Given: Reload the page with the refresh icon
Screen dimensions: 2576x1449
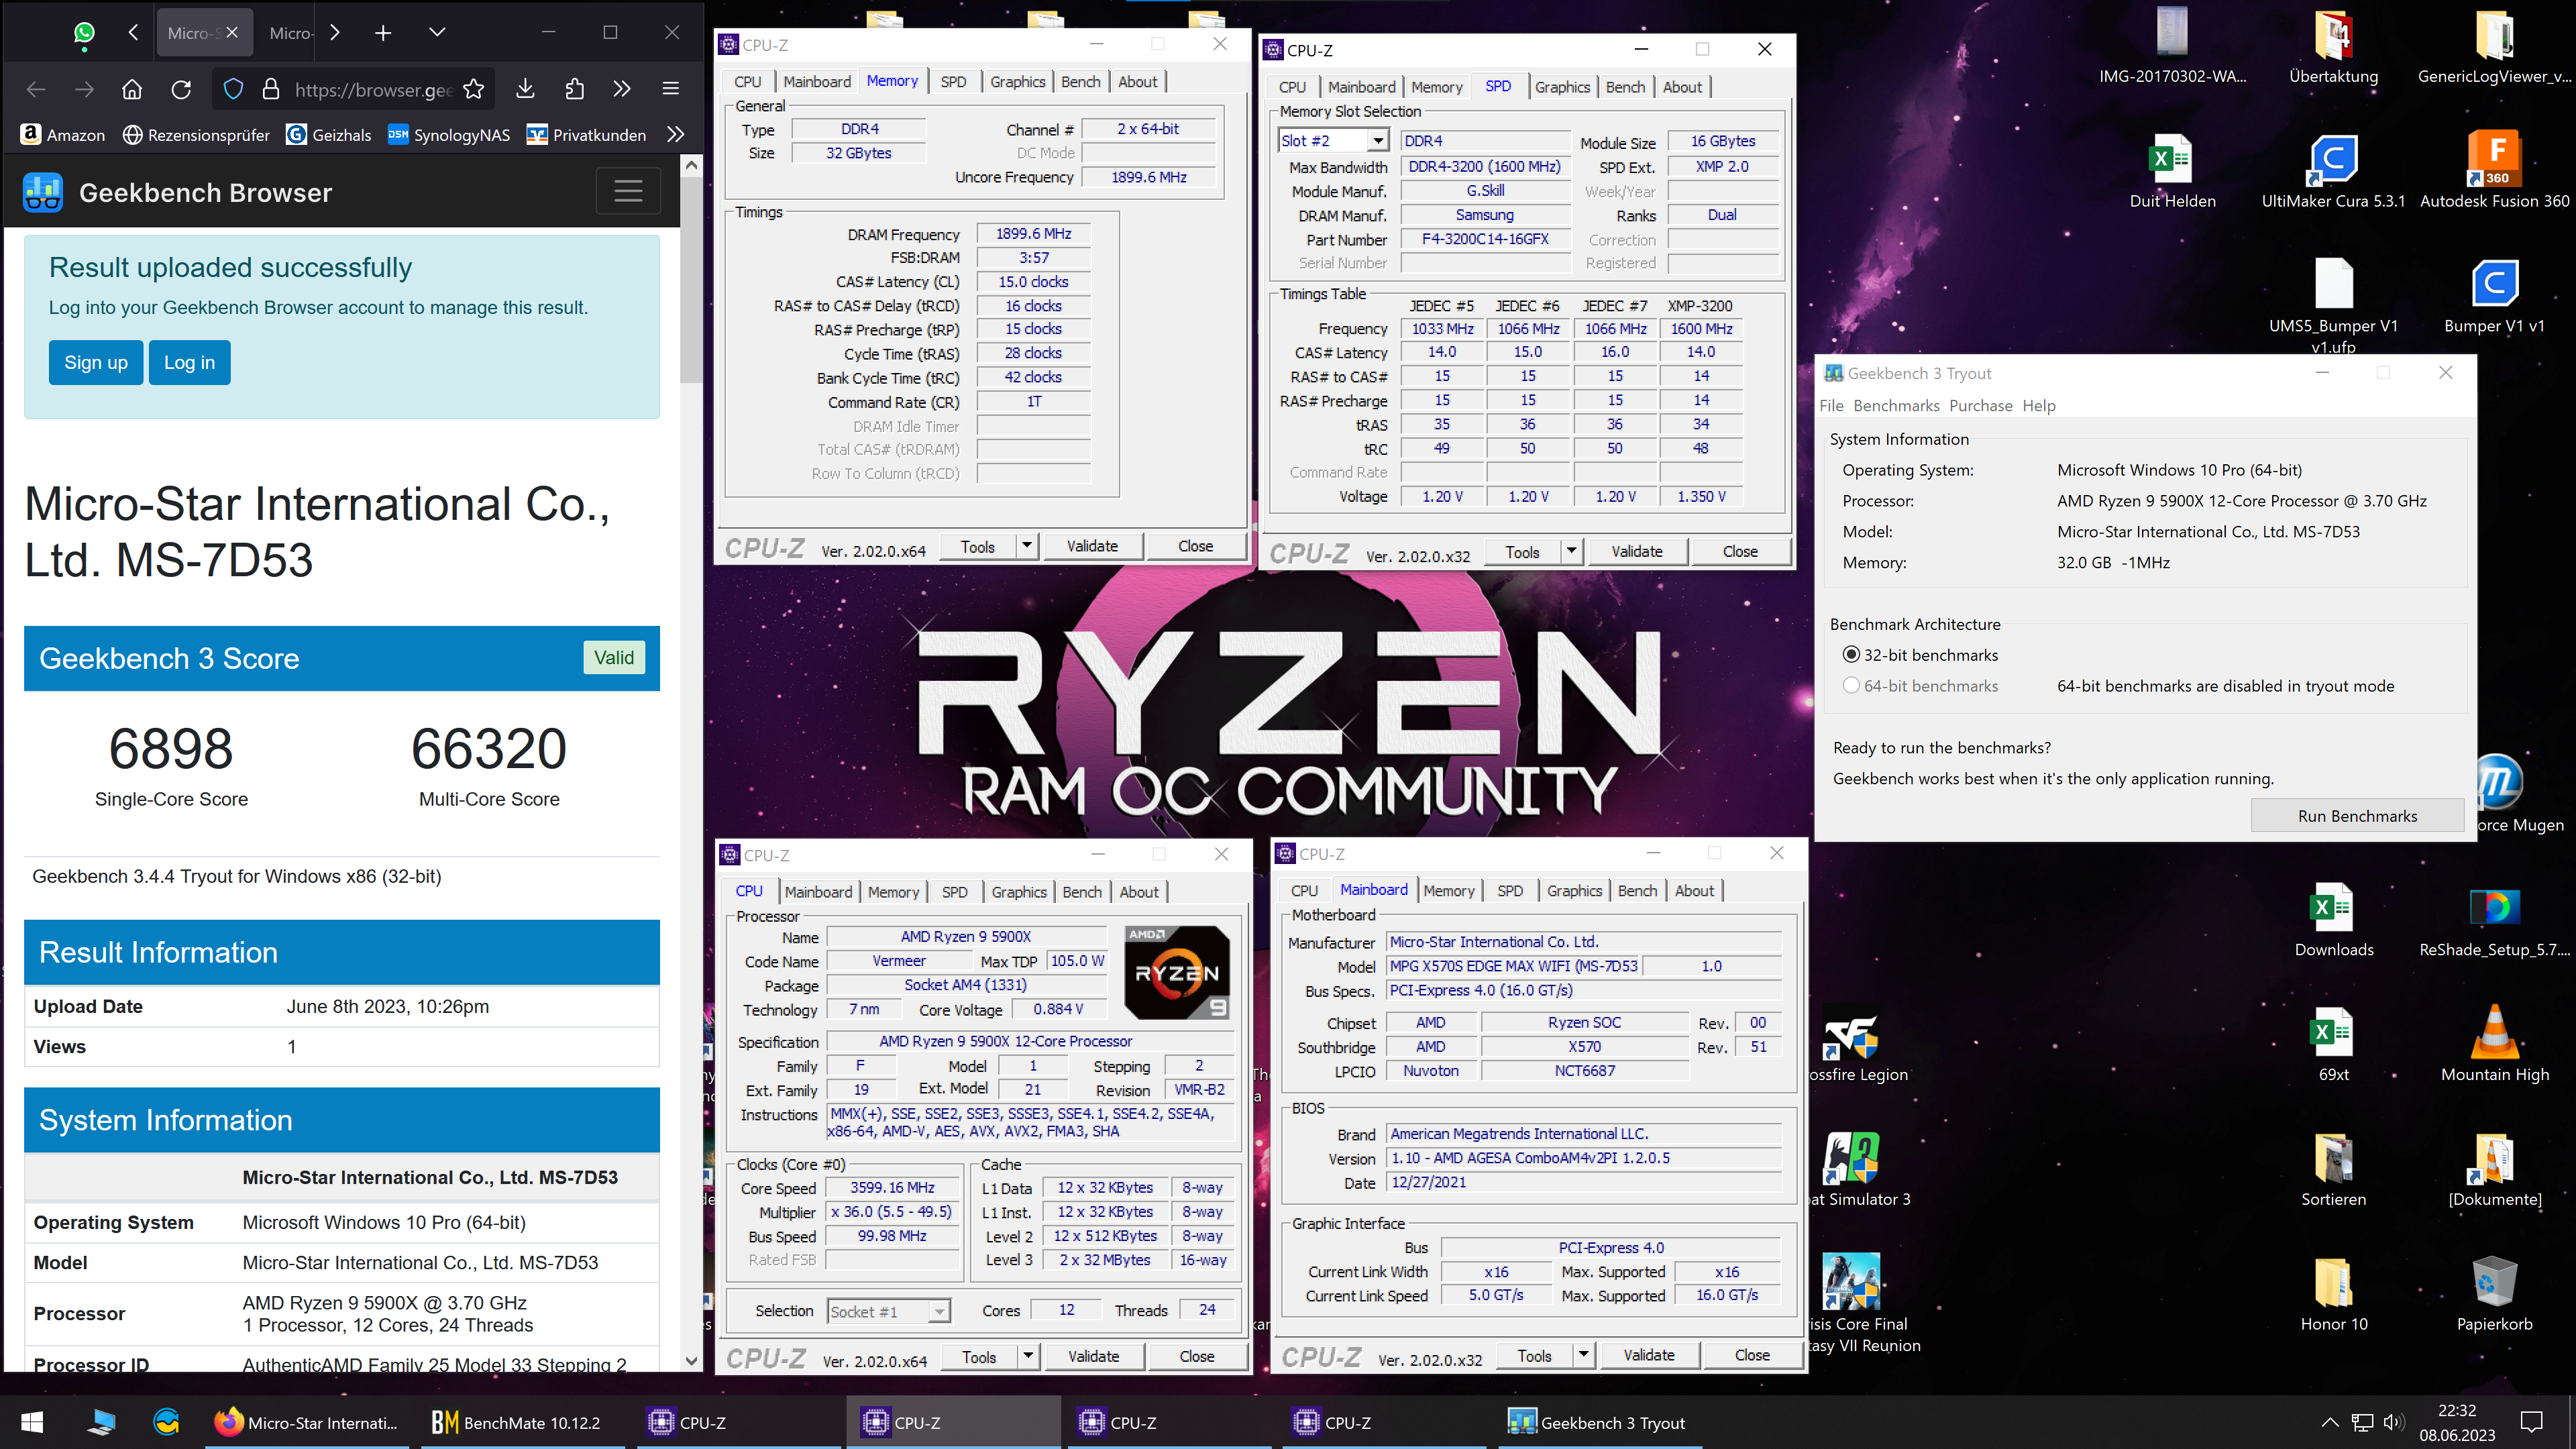Looking at the screenshot, I should (x=181, y=89).
